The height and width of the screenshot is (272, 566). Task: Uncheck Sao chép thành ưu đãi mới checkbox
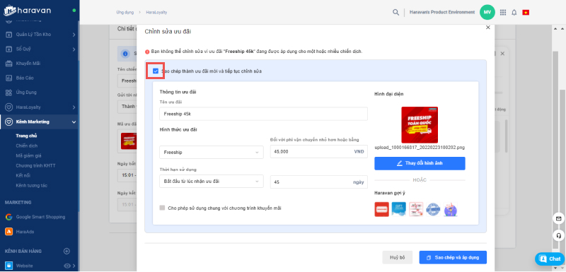click(156, 71)
